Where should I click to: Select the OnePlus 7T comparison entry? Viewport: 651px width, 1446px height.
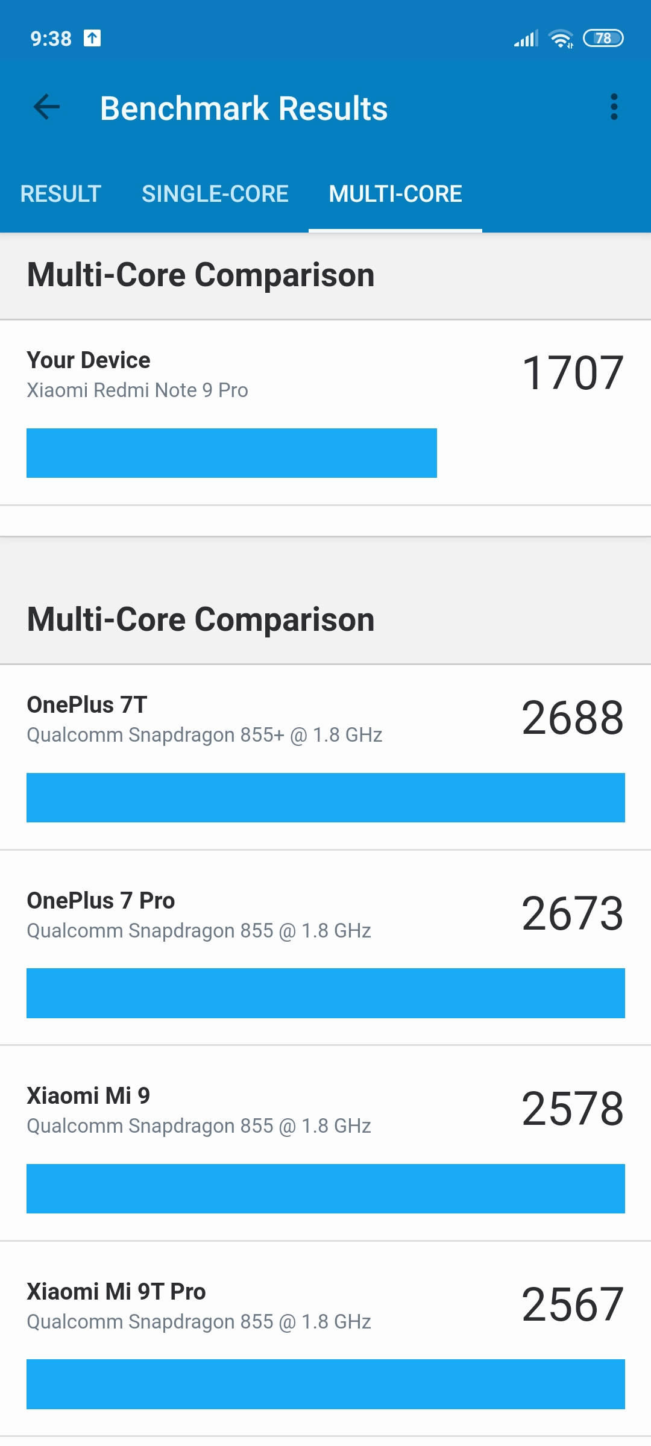pyautogui.click(x=325, y=757)
